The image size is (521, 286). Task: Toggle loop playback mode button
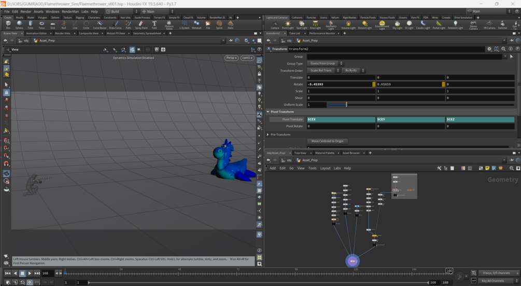point(22,282)
